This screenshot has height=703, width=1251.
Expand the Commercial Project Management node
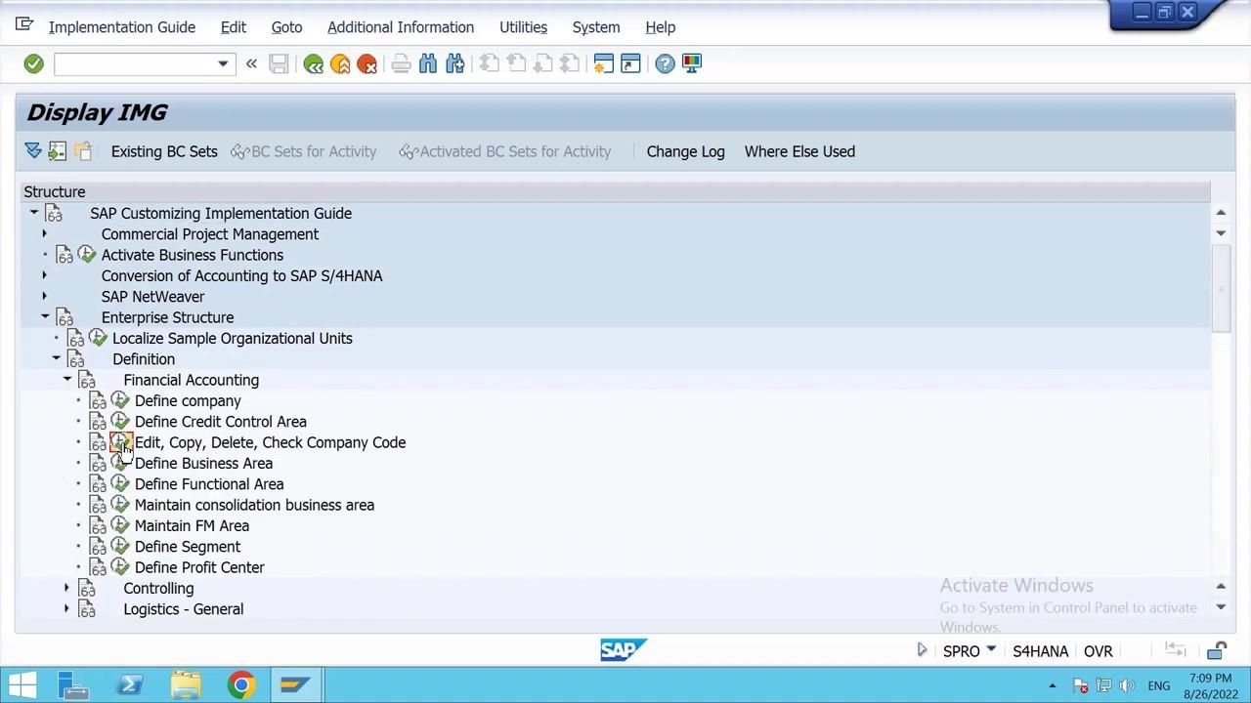pos(45,234)
